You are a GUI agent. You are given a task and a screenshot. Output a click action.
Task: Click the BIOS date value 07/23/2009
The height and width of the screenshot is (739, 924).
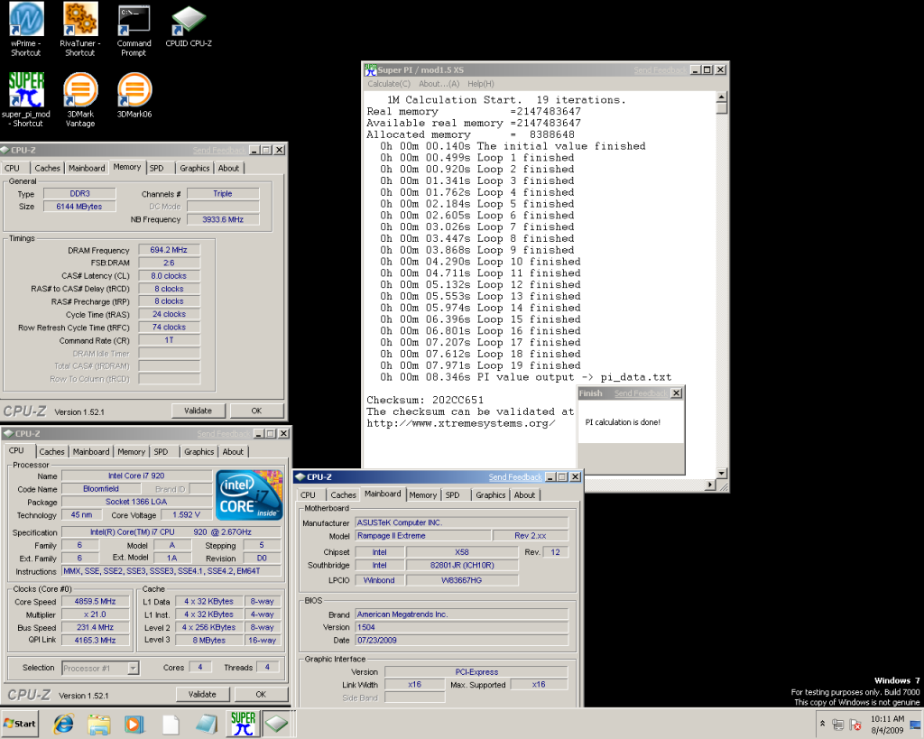462,640
